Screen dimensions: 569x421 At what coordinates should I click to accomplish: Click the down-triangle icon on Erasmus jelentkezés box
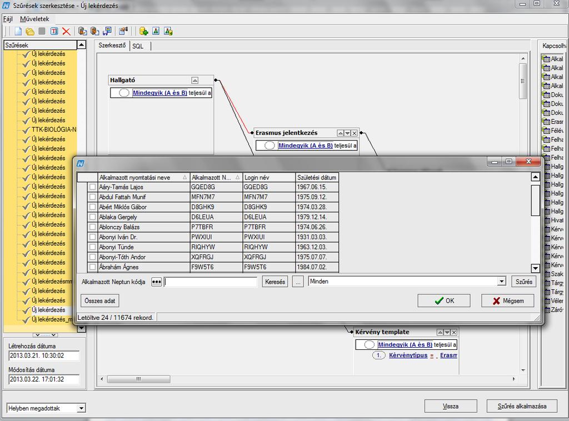347,133
